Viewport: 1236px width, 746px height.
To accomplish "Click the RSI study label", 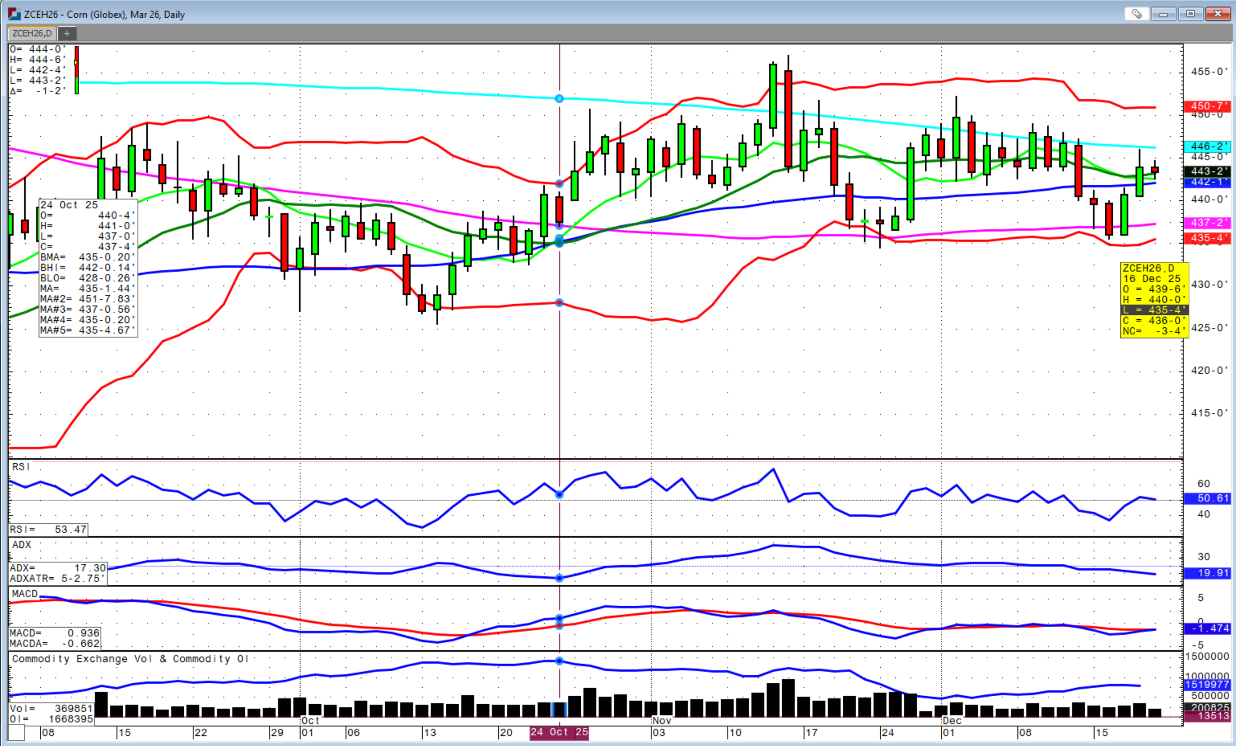I will [21, 467].
